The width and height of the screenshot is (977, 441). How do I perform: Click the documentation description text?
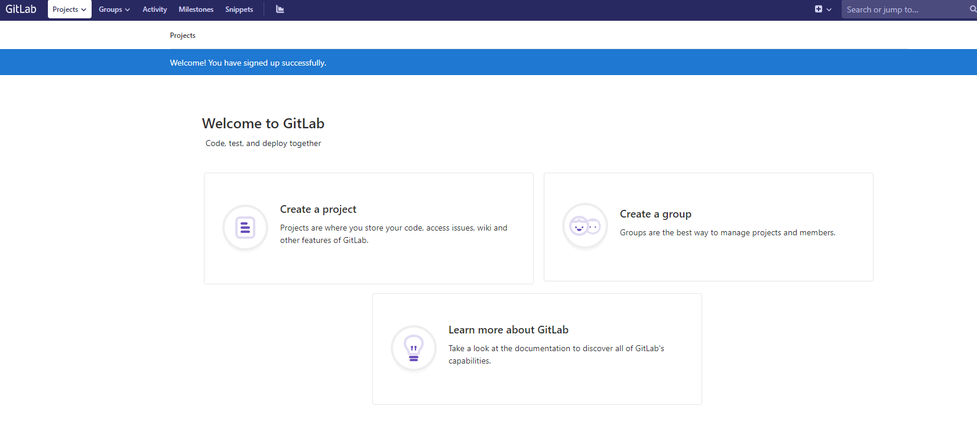coord(556,355)
